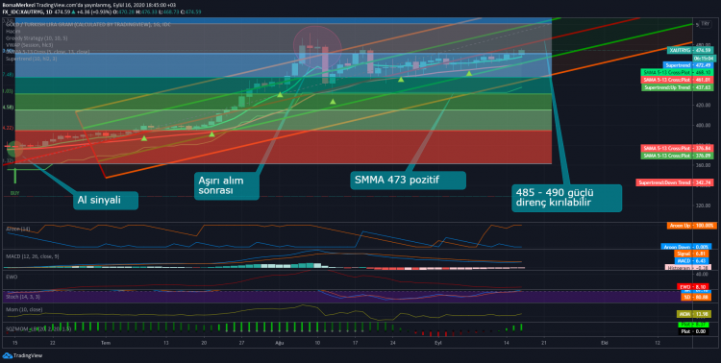Click the BUY signal label under the chart
Viewport: 721px width, 363px height.
tap(14, 193)
